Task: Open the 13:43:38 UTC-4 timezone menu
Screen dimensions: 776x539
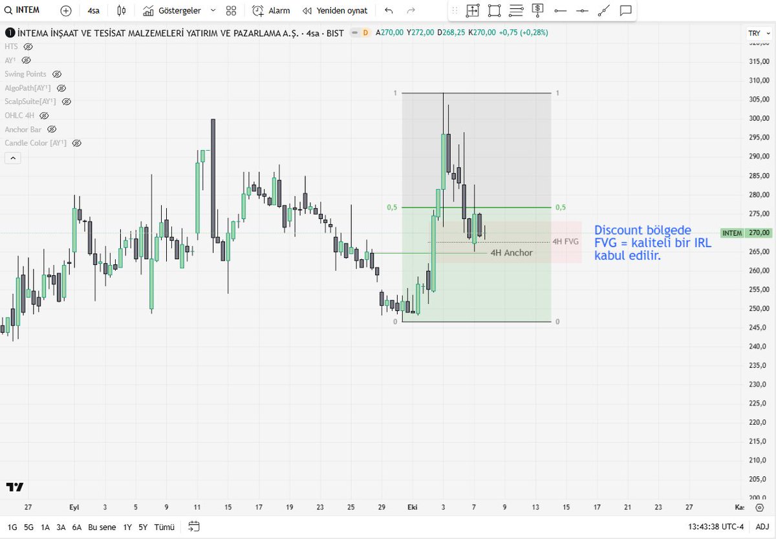Action: click(715, 527)
